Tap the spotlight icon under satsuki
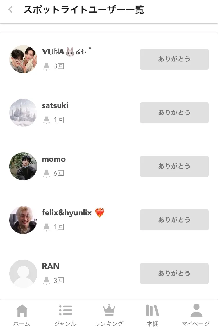This screenshot has height=333, width=218. [x=47, y=120]
